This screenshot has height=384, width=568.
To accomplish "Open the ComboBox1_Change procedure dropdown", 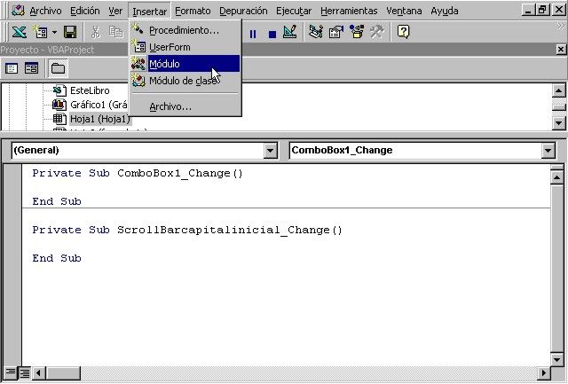I will [x=548, y=150].
